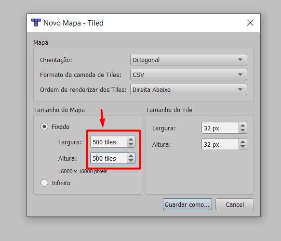This screenshot has height=241, width=281.
Task: Click into map Largura 500 tiles field
Action: click(108, 142)
